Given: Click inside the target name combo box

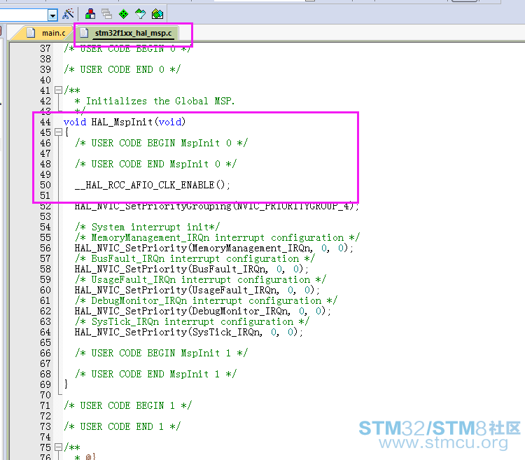Looking at the screenshot, I should click(x=23, y=15).
